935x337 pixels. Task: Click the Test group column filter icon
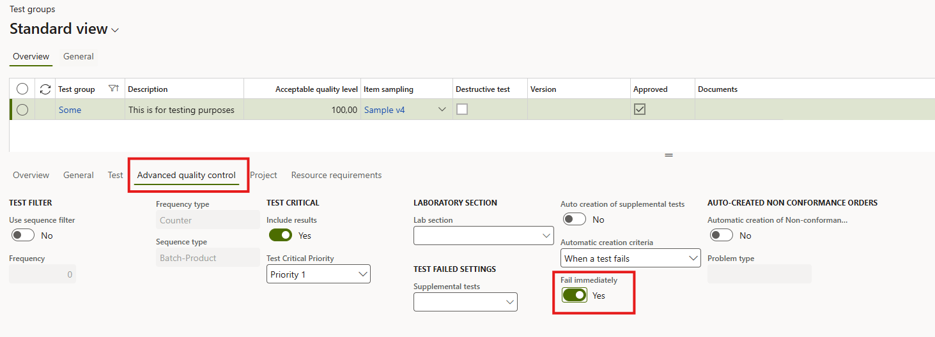coord(114,89)
